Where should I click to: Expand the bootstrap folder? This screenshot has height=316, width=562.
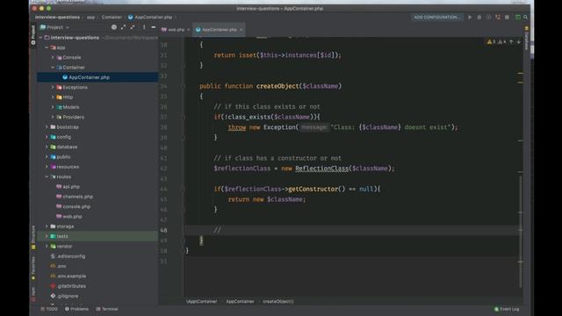(x=47, y=126)
